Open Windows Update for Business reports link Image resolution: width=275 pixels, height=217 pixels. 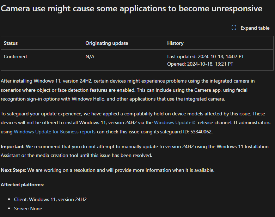[55, 132]
